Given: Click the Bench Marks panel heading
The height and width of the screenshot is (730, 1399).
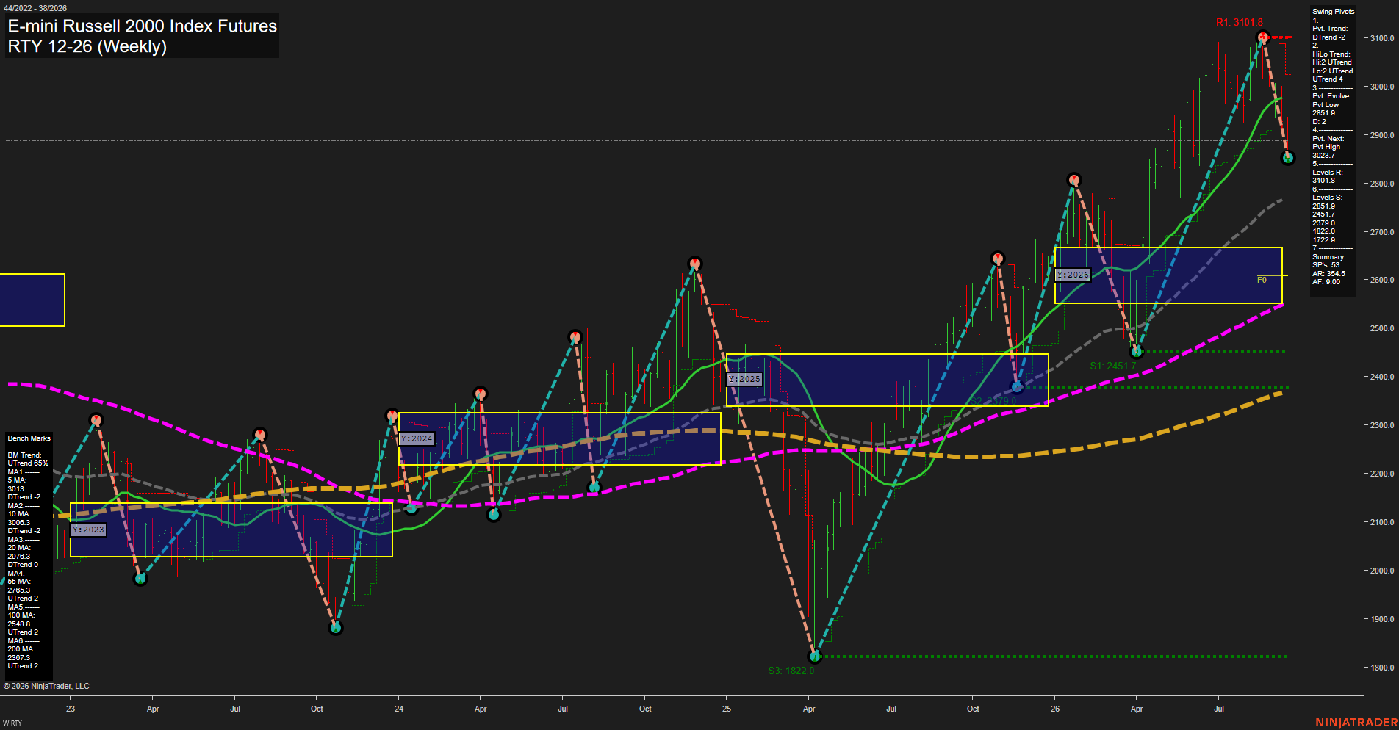Looking at the screenshot, I should (x=29, y=438).
